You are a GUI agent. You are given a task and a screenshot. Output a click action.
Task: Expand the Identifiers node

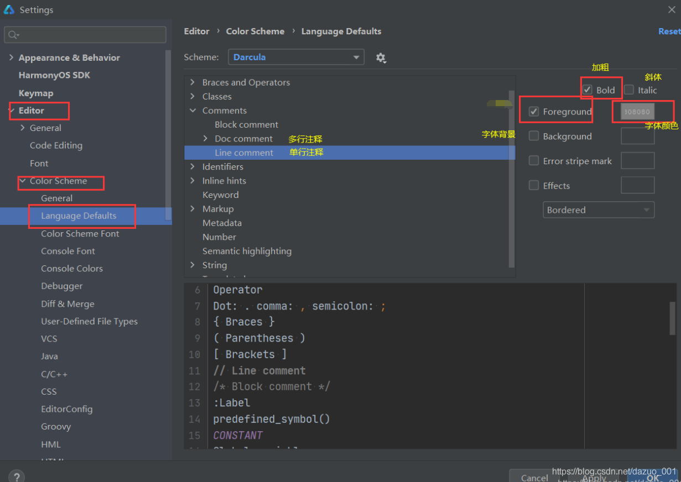click(x=193, y=166)
